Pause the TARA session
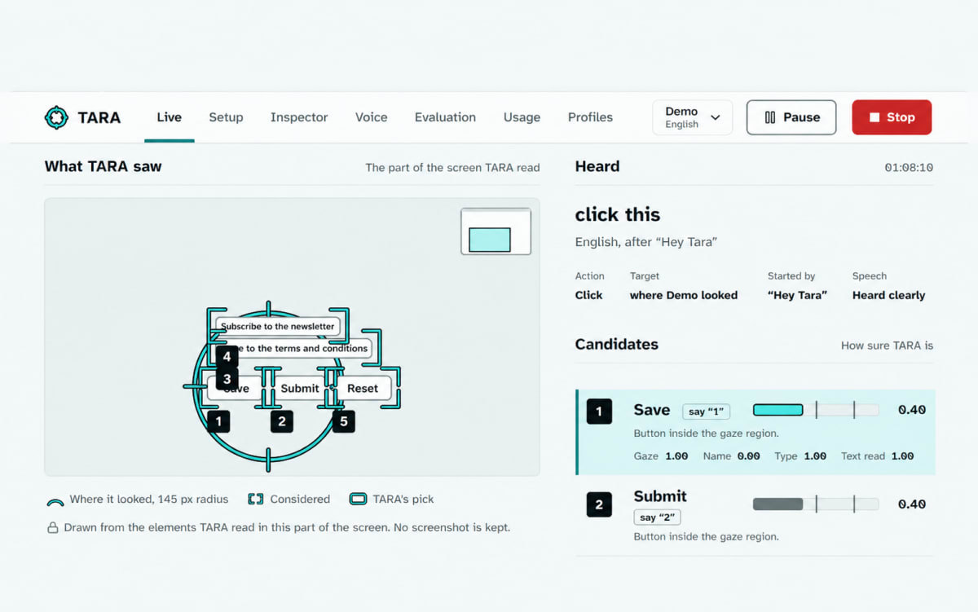The width and height of the screenshot is (978, 612). [791, 117]
